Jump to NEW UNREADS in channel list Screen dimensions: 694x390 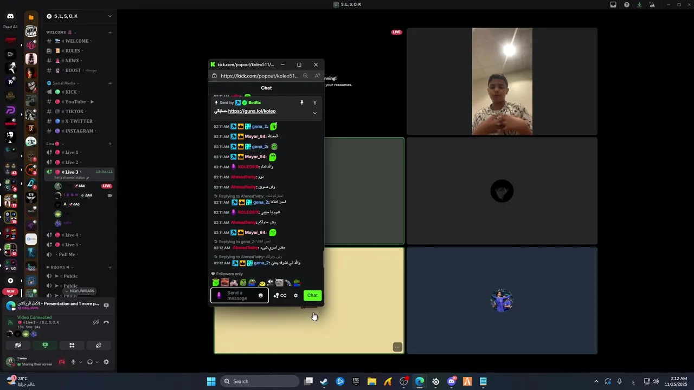tap(80, 291)
